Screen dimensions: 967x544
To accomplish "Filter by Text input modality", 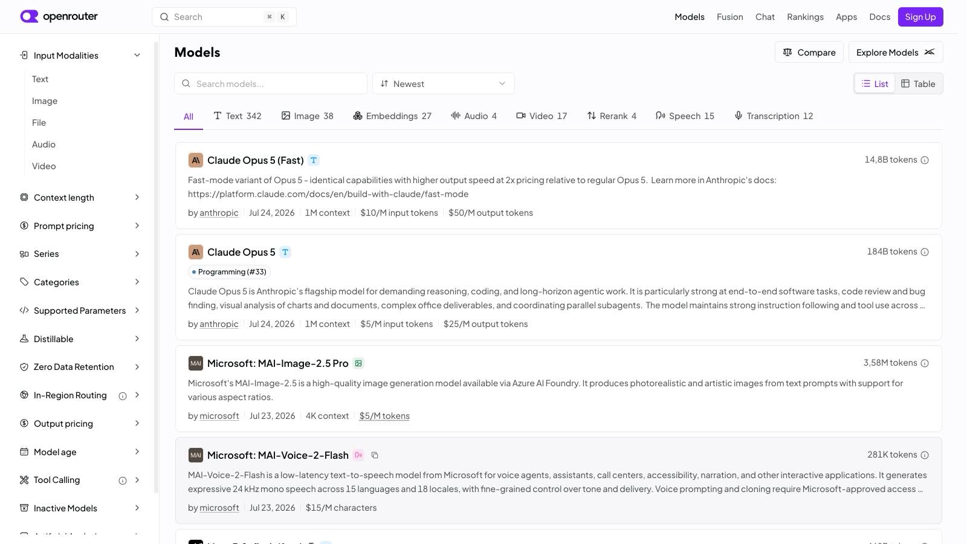I will coord(40,79).
